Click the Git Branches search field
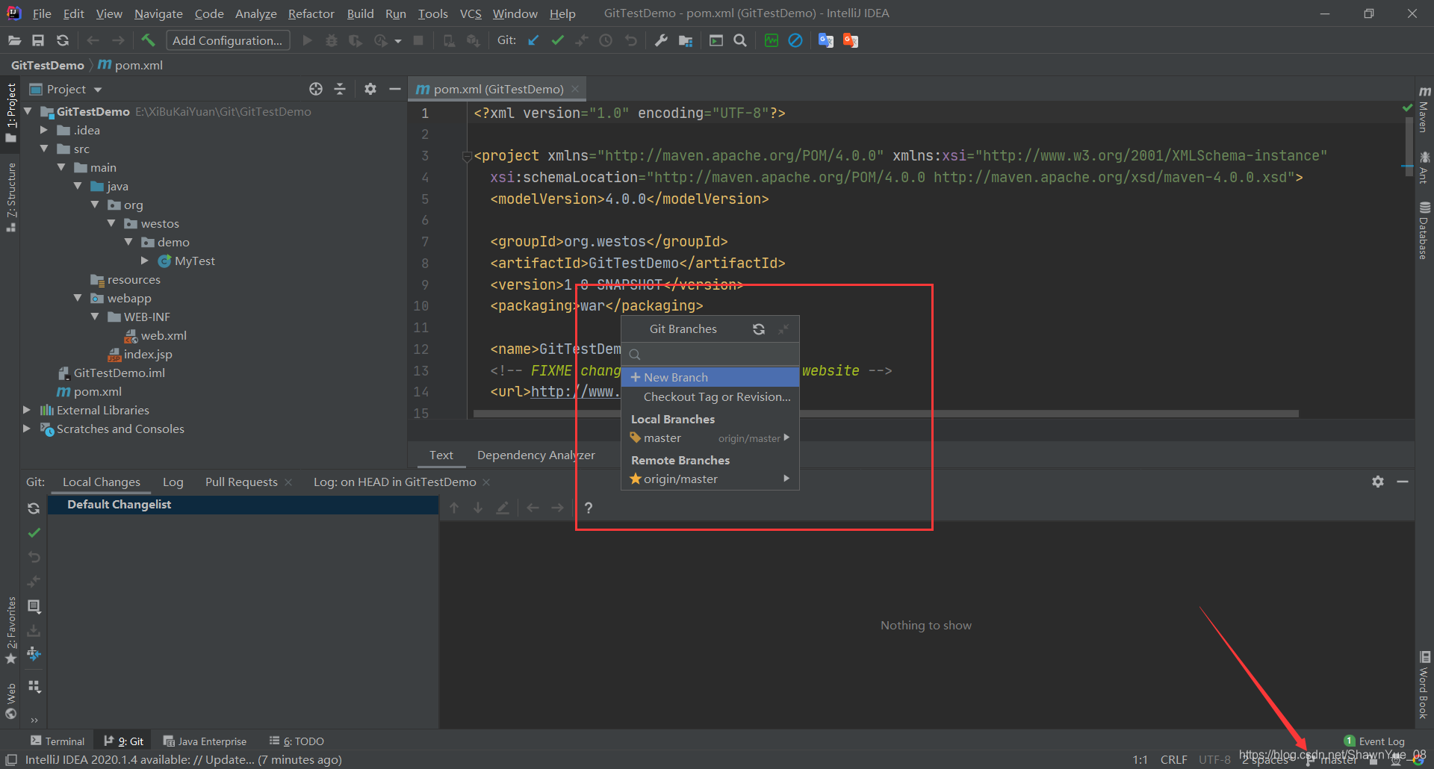 (710, 354)
